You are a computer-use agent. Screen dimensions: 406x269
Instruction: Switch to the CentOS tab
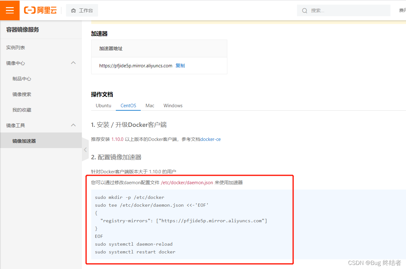point(128,106)
